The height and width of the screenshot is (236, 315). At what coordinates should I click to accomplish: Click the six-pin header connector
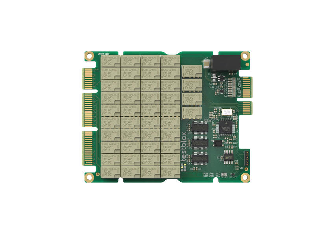tap(247, 158)
